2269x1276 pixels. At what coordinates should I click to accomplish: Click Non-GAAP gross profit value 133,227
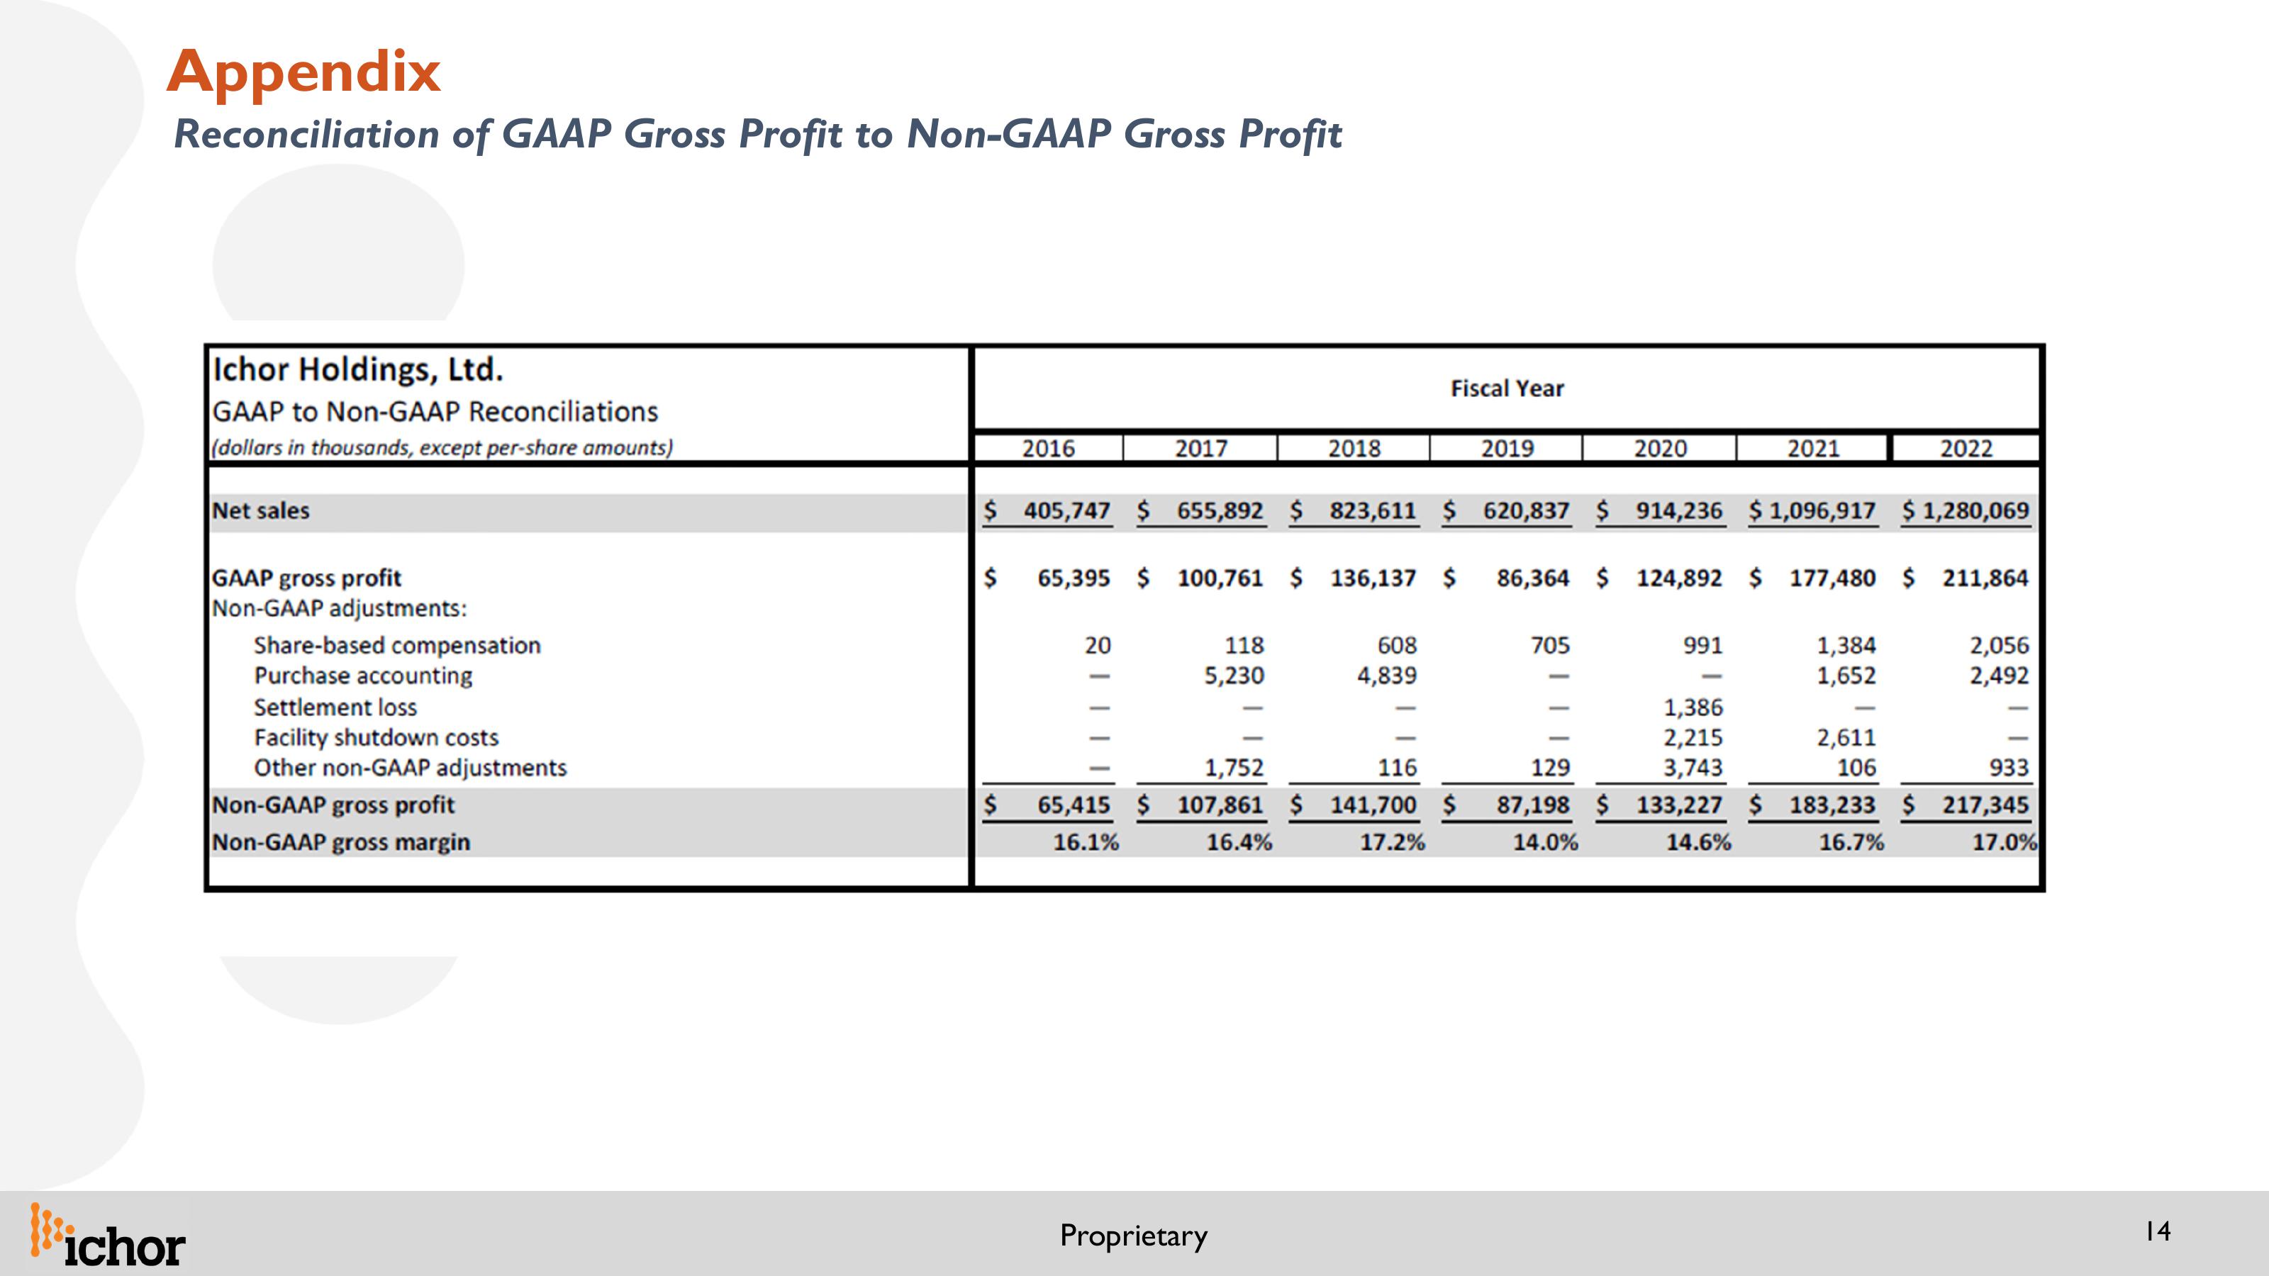(1680, 805)
